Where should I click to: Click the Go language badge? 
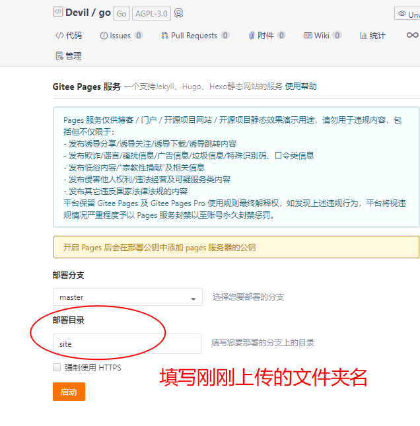click(x=122, y=14)
